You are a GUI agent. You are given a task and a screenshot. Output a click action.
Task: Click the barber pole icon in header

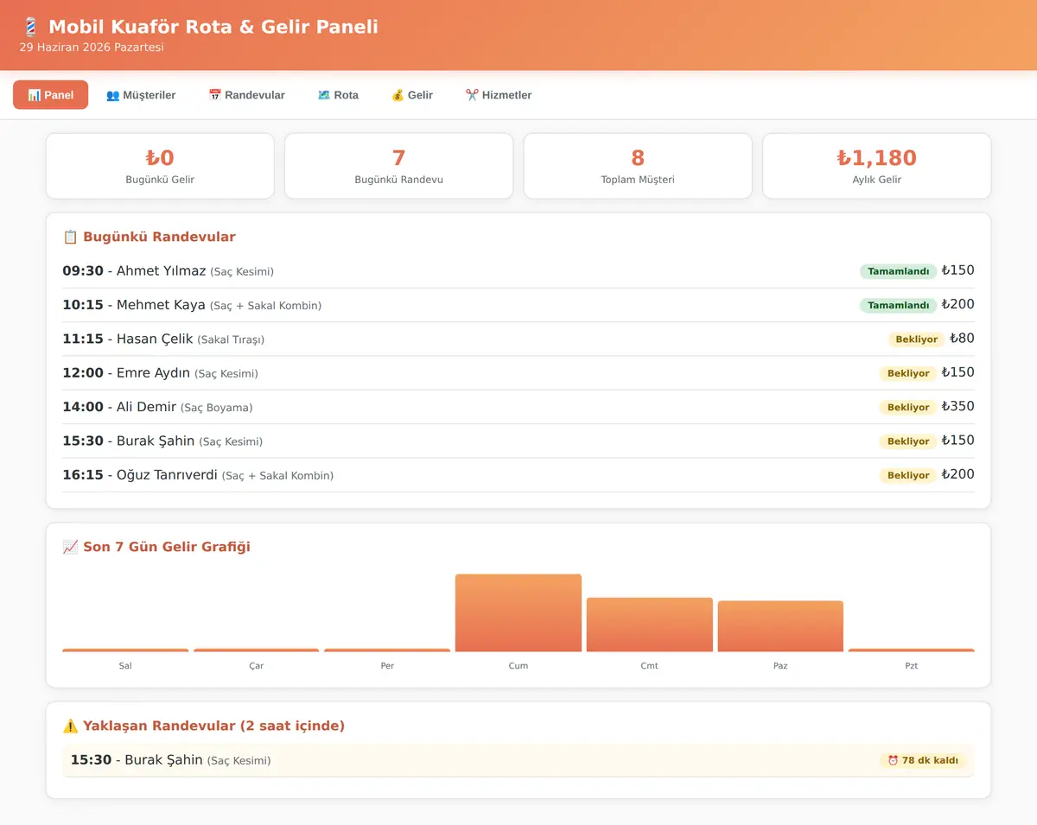pos(30,27)
